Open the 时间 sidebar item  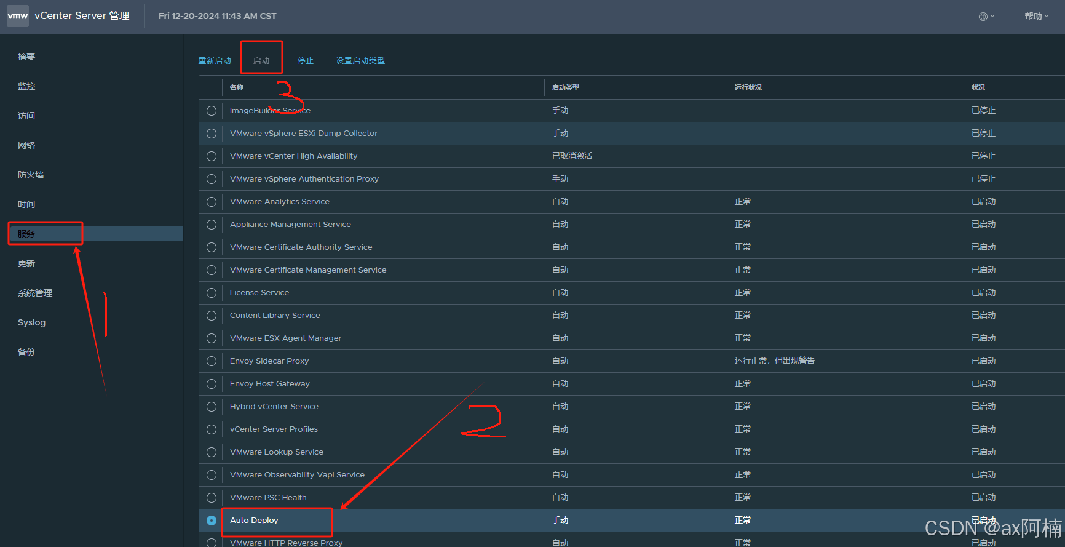pos(26,204)
